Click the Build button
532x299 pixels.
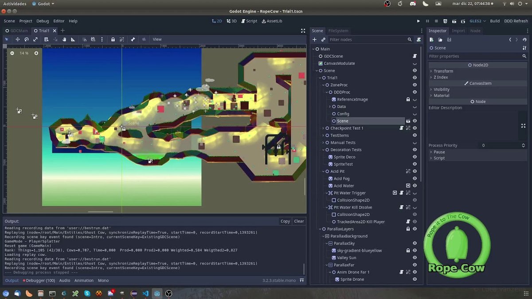coord(495,21)
